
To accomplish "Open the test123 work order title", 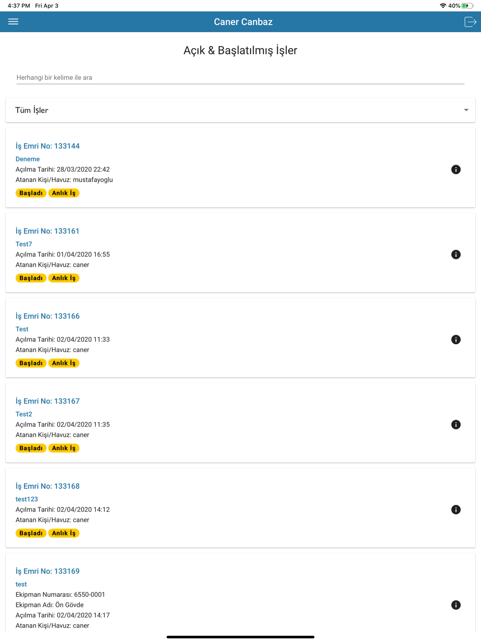I will point(26,499).
